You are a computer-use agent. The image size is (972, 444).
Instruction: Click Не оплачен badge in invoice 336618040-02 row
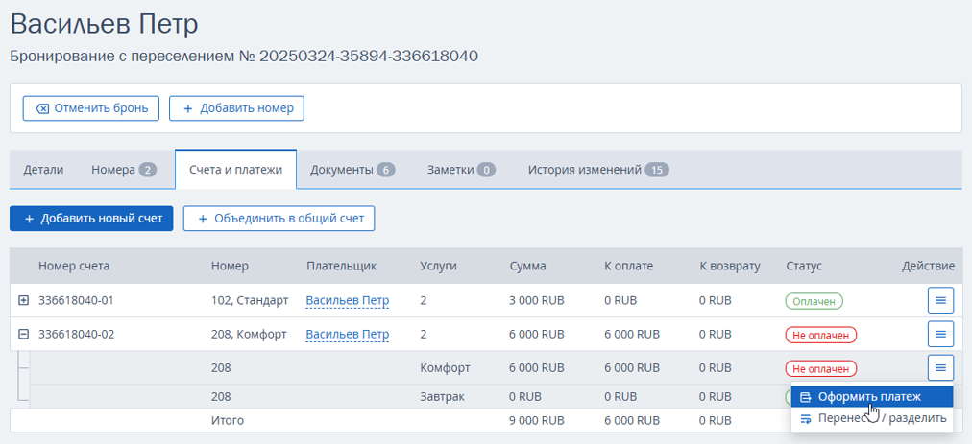pyautogui.click(x=821, y=335)
